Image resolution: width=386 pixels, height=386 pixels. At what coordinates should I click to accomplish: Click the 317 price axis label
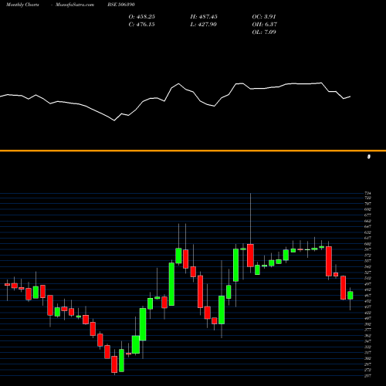tap(367, 353)
